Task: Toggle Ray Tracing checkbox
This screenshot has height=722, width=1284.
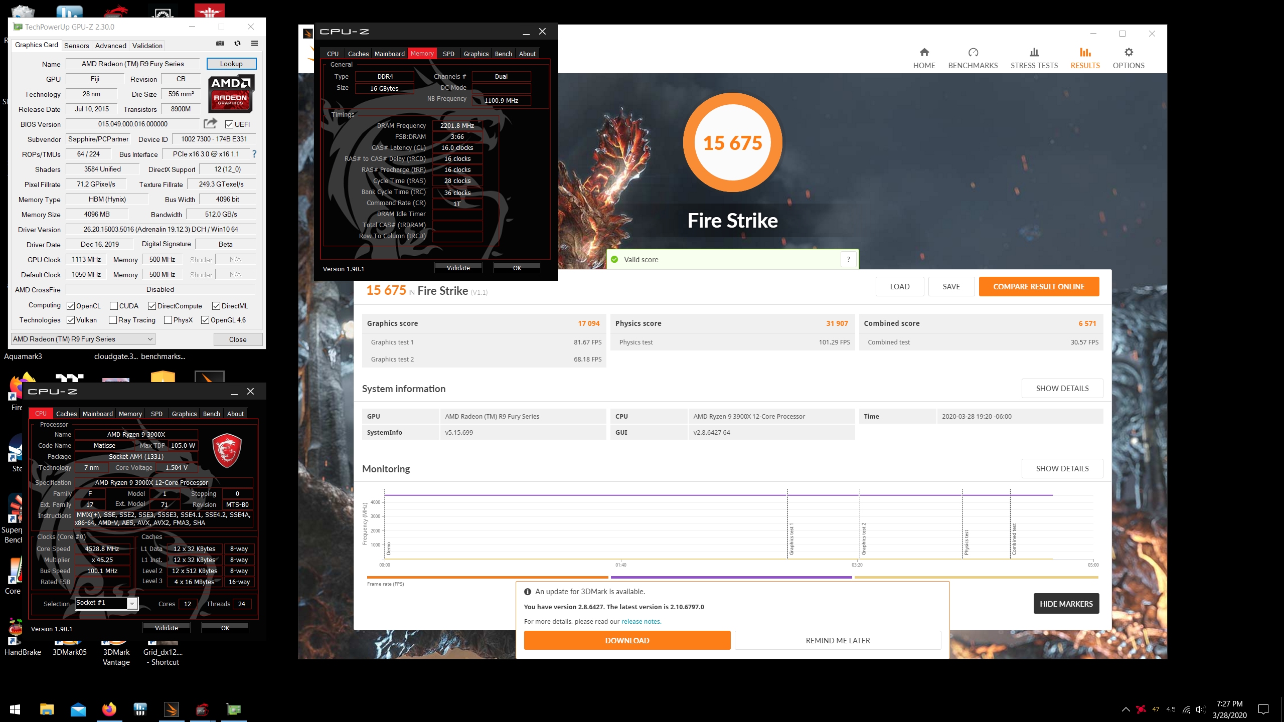Action: [113, 320]
